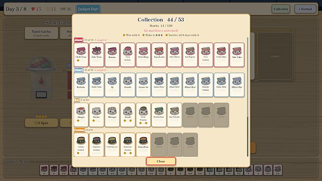Image resolution: width=322 pixels, height=181 pixels.
Task: Click the Jackpot Day! badge
Action: click(88, 9)
